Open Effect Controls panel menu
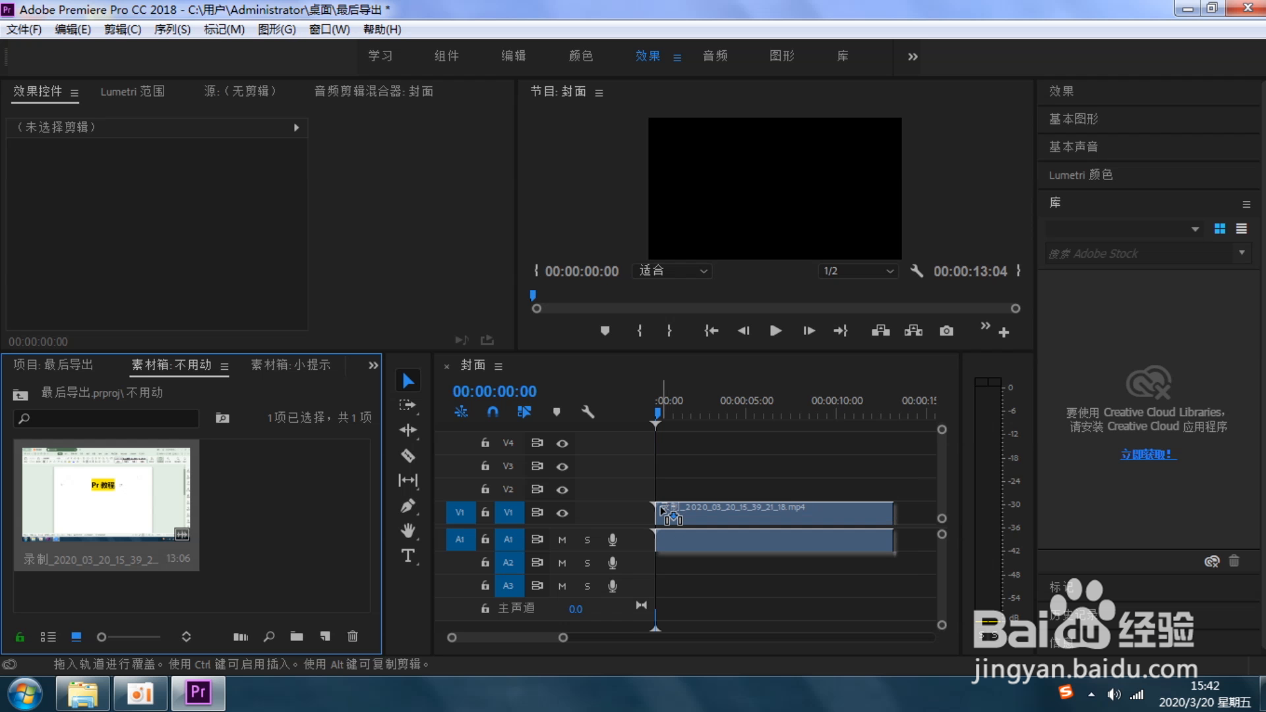 (75, 93)
